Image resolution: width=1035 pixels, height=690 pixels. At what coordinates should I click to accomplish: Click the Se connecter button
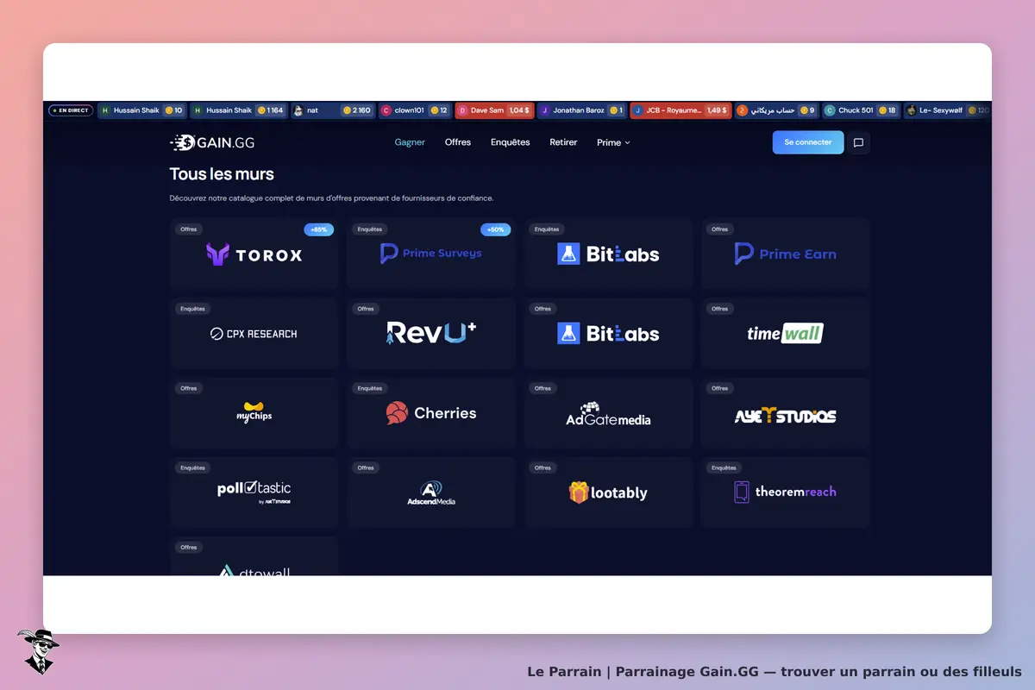point(808,142)
